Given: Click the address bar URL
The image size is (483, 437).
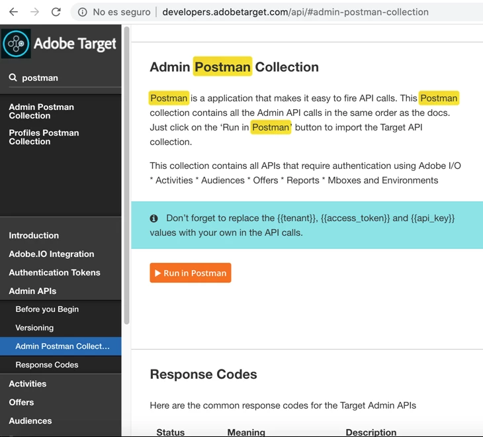Looking at the screenshot, I should point(295,12).
